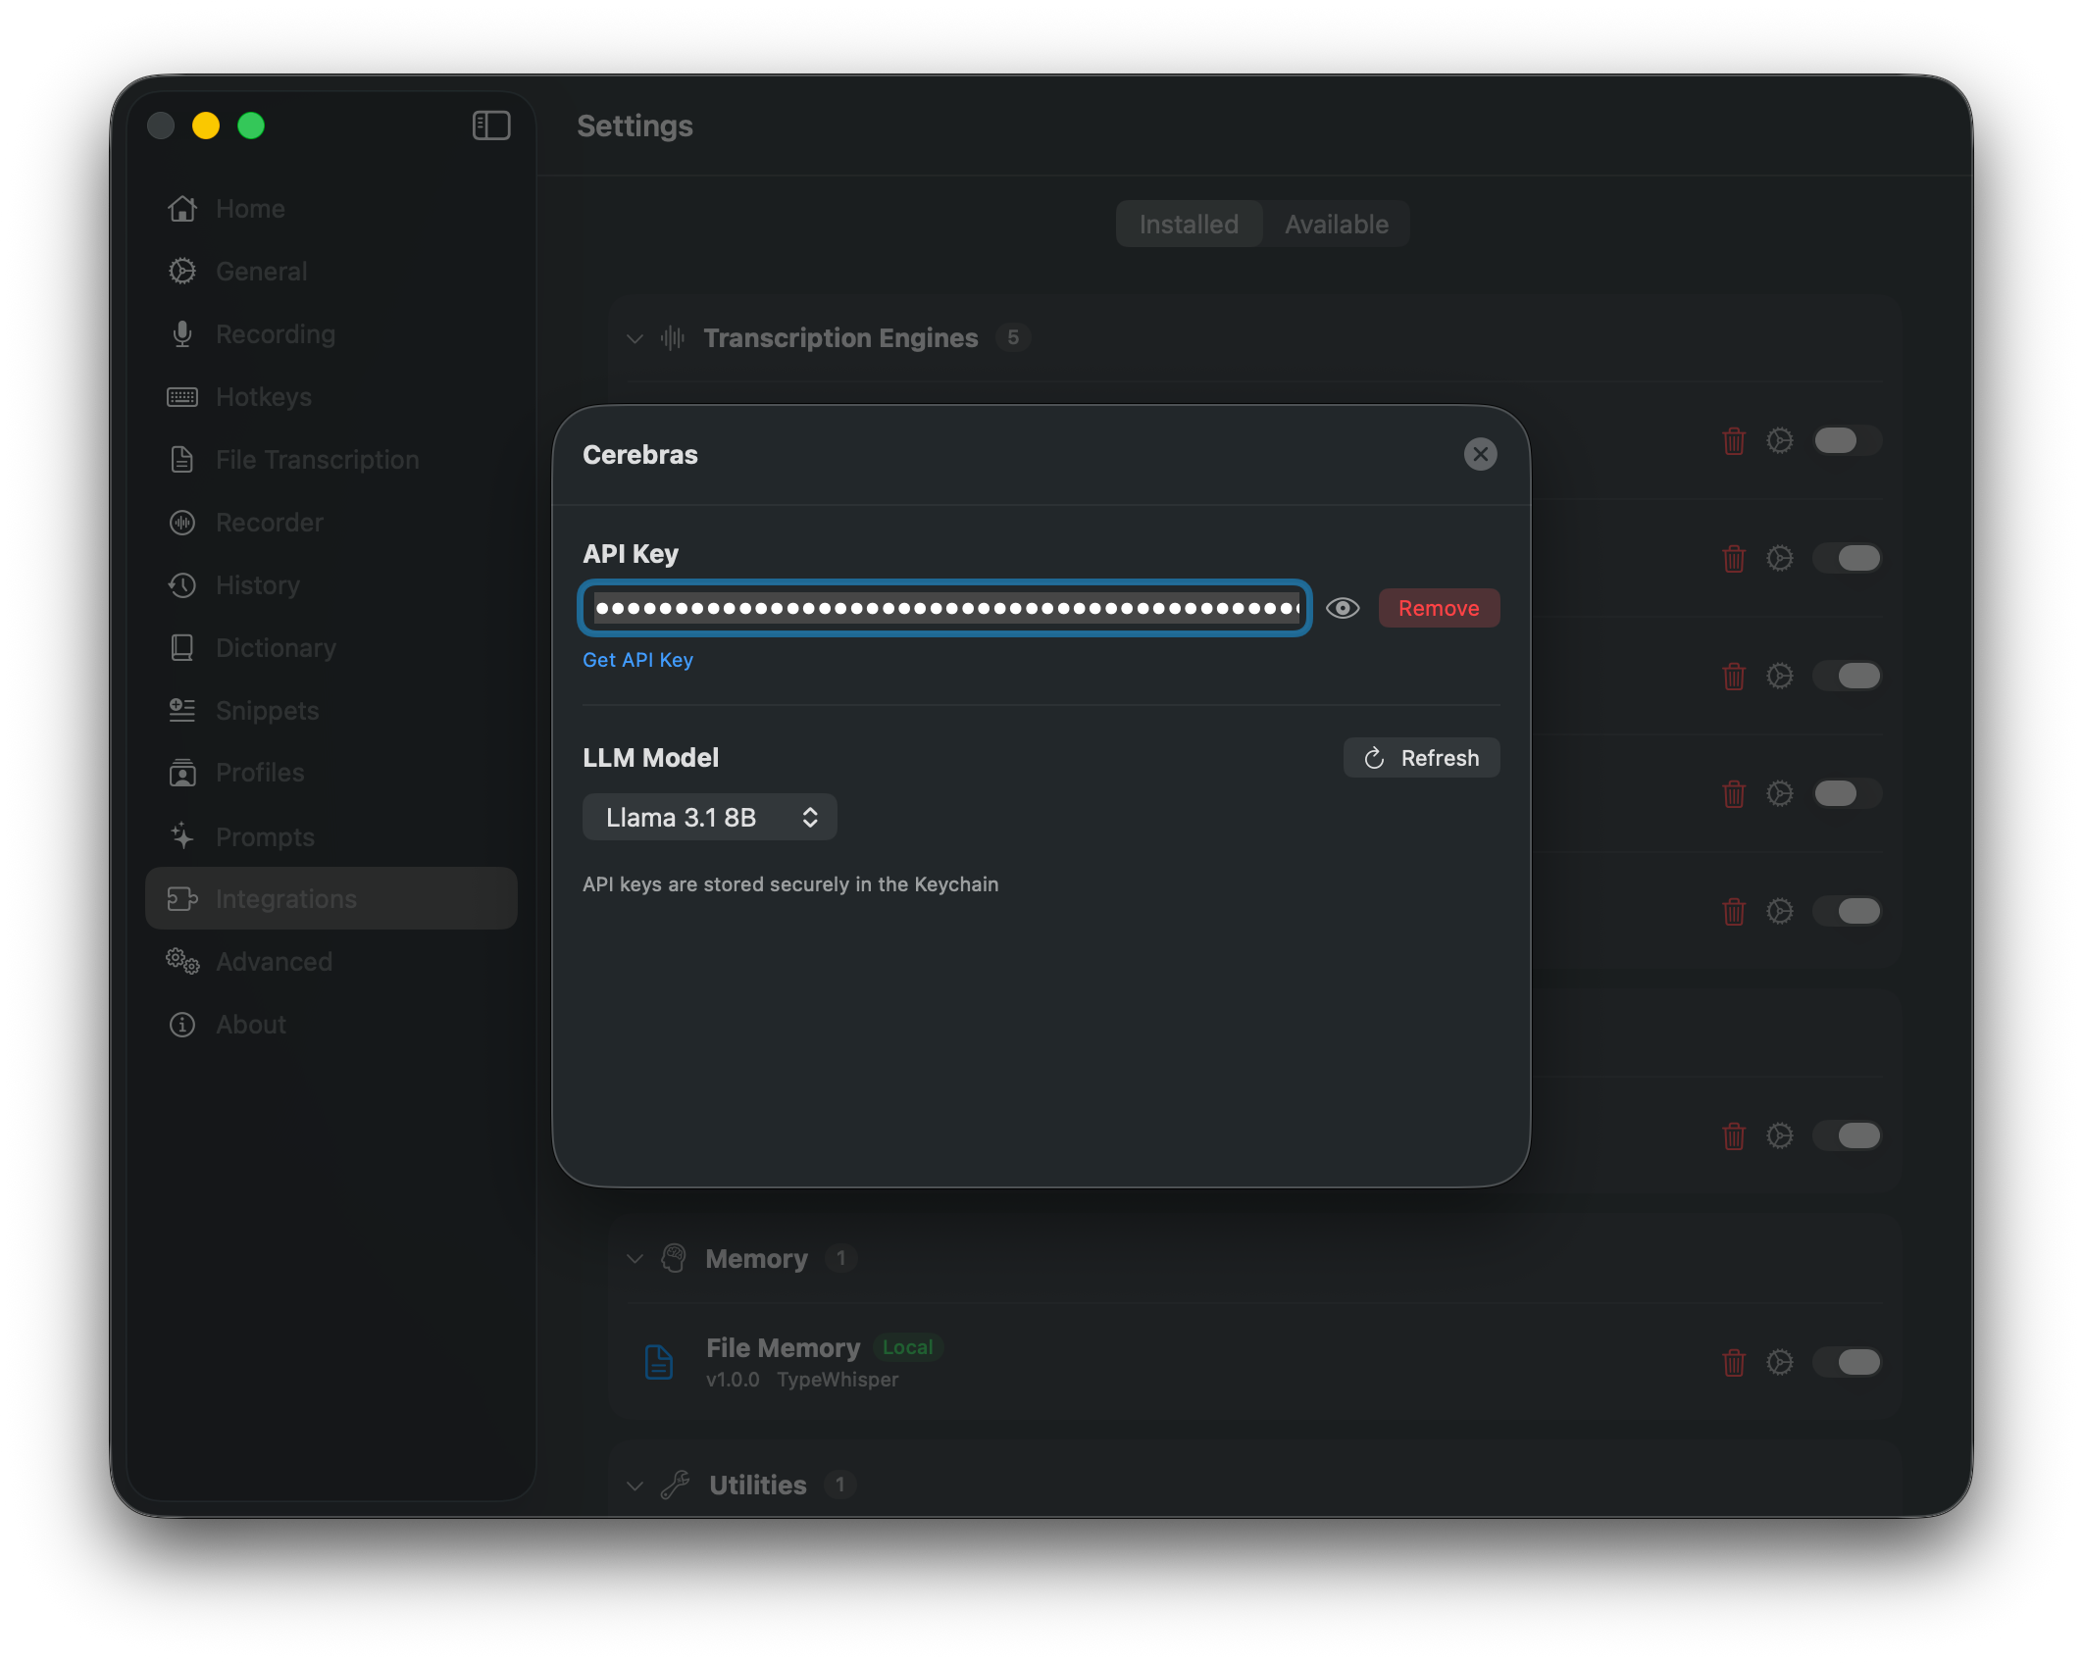This screenshot has width=2083, height=1663.
Task: Select the Dictionary sidebar icon
Action: pyautogui.click(x=182, y=647)
